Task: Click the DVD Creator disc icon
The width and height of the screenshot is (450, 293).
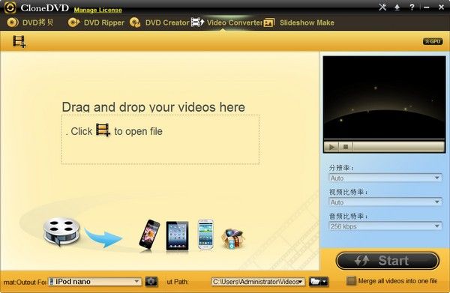Action: tap(135, 22)
